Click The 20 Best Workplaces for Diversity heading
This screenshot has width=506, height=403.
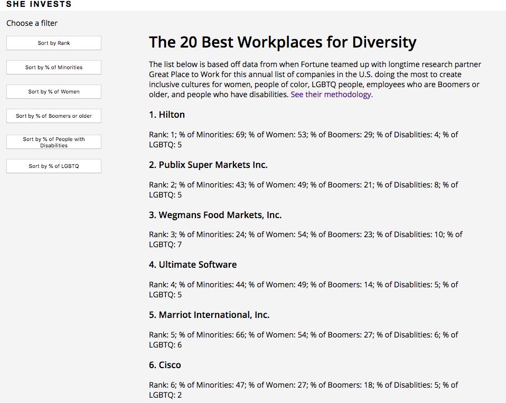point(283,42)
